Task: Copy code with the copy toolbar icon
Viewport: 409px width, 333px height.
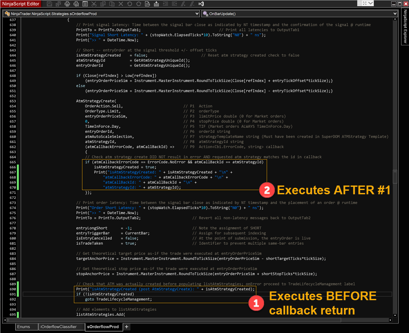Action: (103, 4)
